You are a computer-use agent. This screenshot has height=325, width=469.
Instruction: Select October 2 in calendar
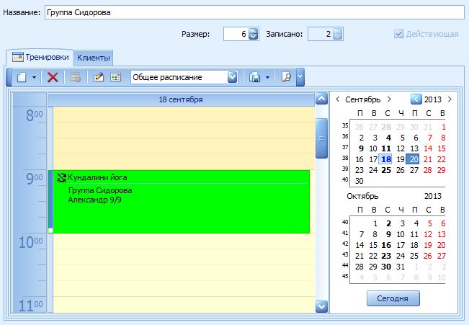click(x=388, y=223)
